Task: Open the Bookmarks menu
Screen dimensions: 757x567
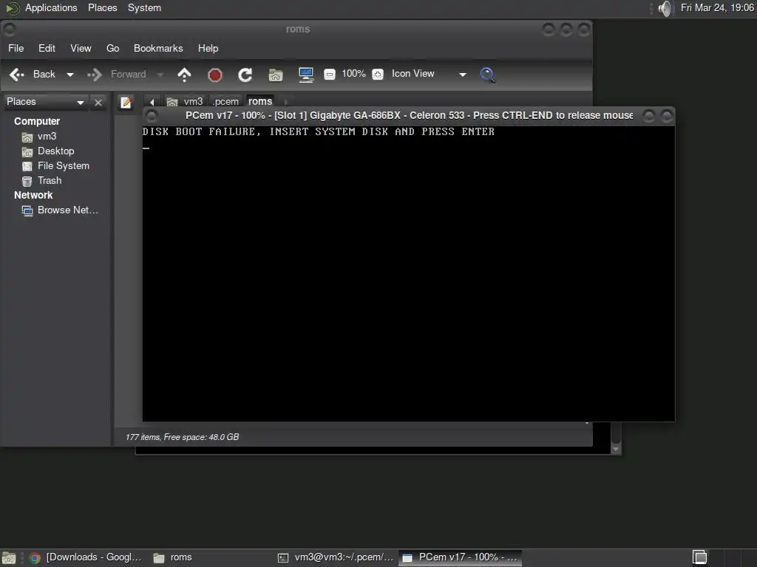Action: (158, 48)
